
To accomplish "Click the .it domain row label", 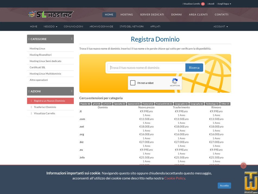I will point(81,111).
